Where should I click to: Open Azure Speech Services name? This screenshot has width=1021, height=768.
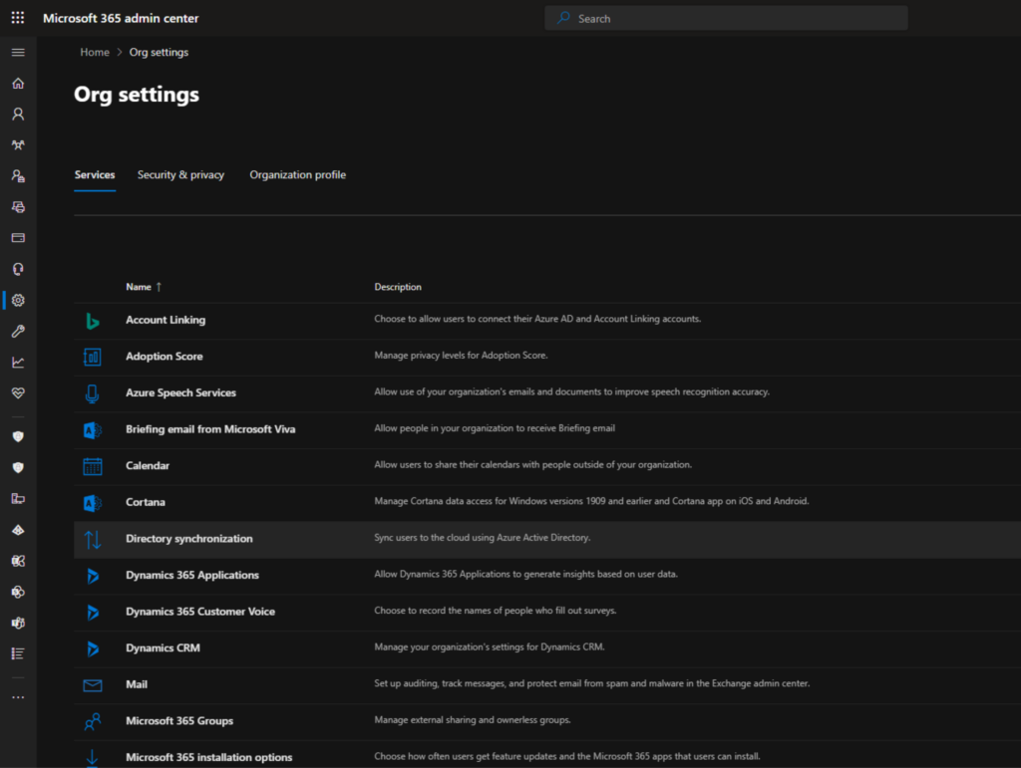(x=181, y=392)
